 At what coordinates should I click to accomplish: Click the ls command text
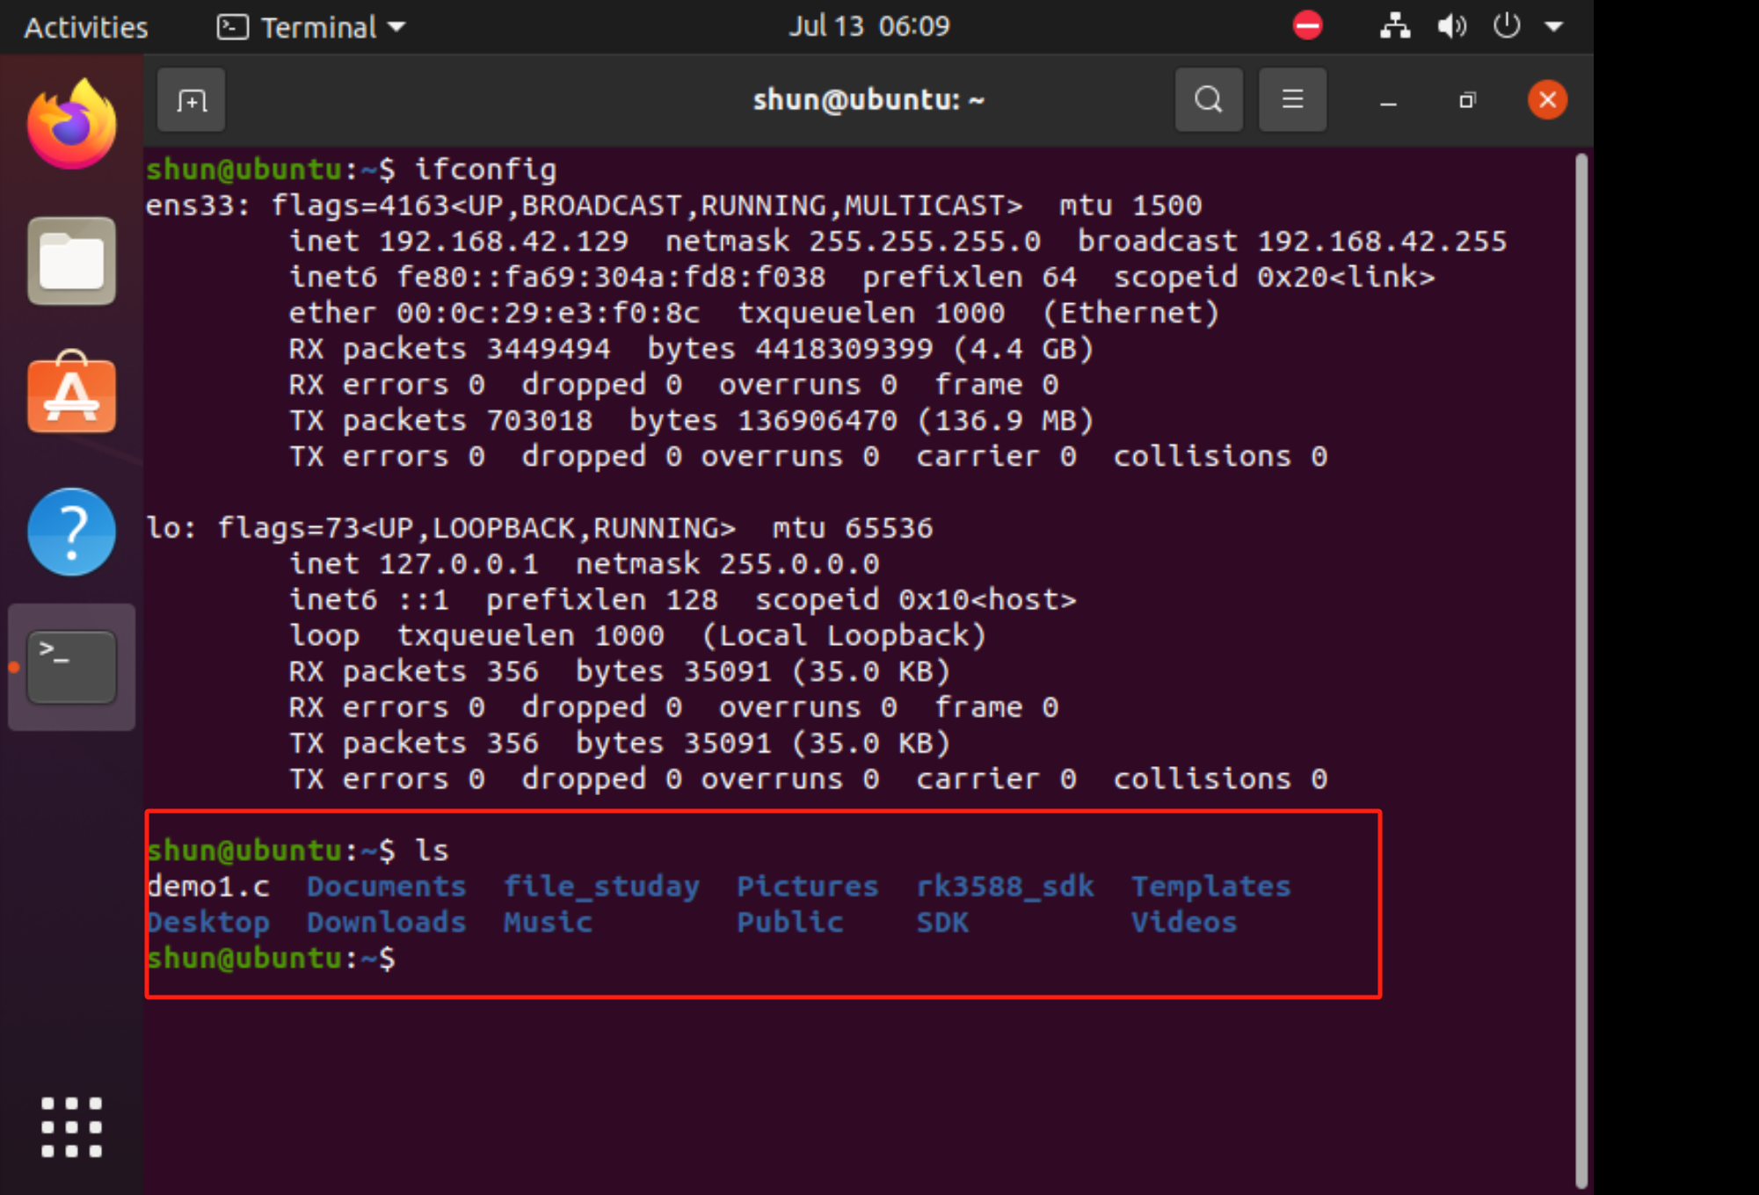(x=432, y=850)
